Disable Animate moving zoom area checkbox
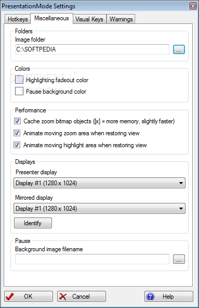Screen dimensions: 199x308 [17, 133]
